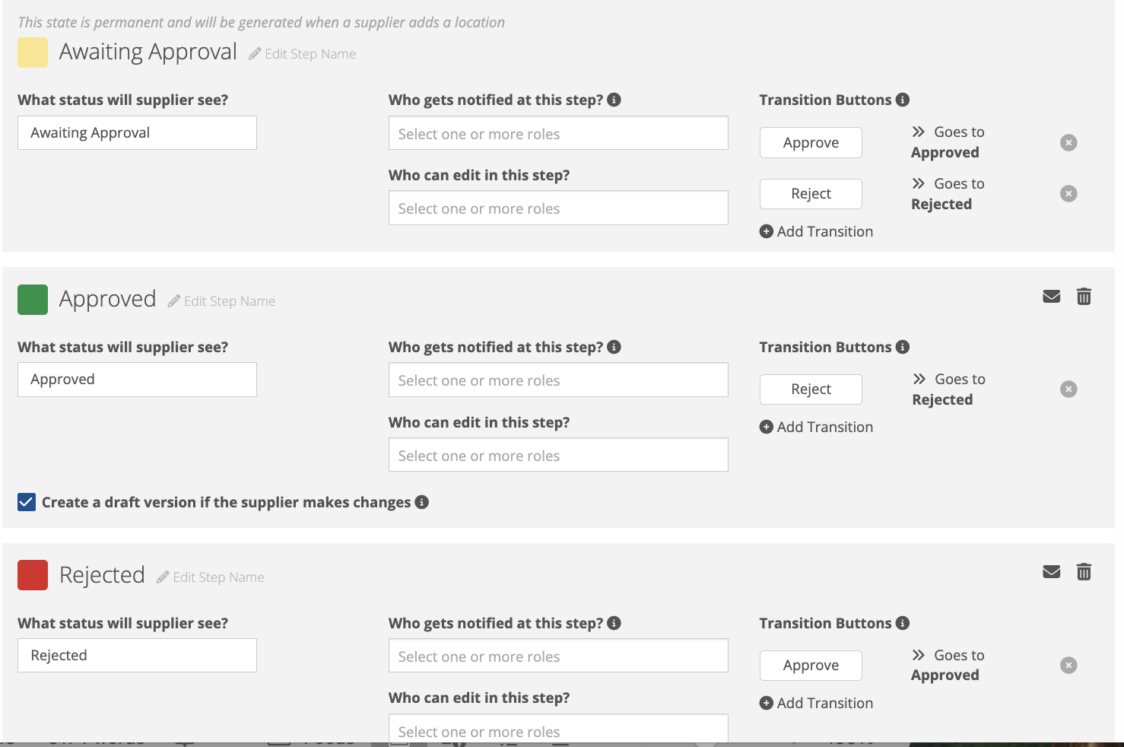Remove the Approve transition in Awaiting Approval
Viewport: 1124px width, 747px height.
click(x=1068, y=143)
